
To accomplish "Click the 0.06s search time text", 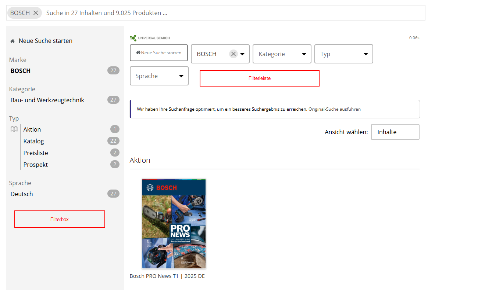I will click(x=414, y=38).
